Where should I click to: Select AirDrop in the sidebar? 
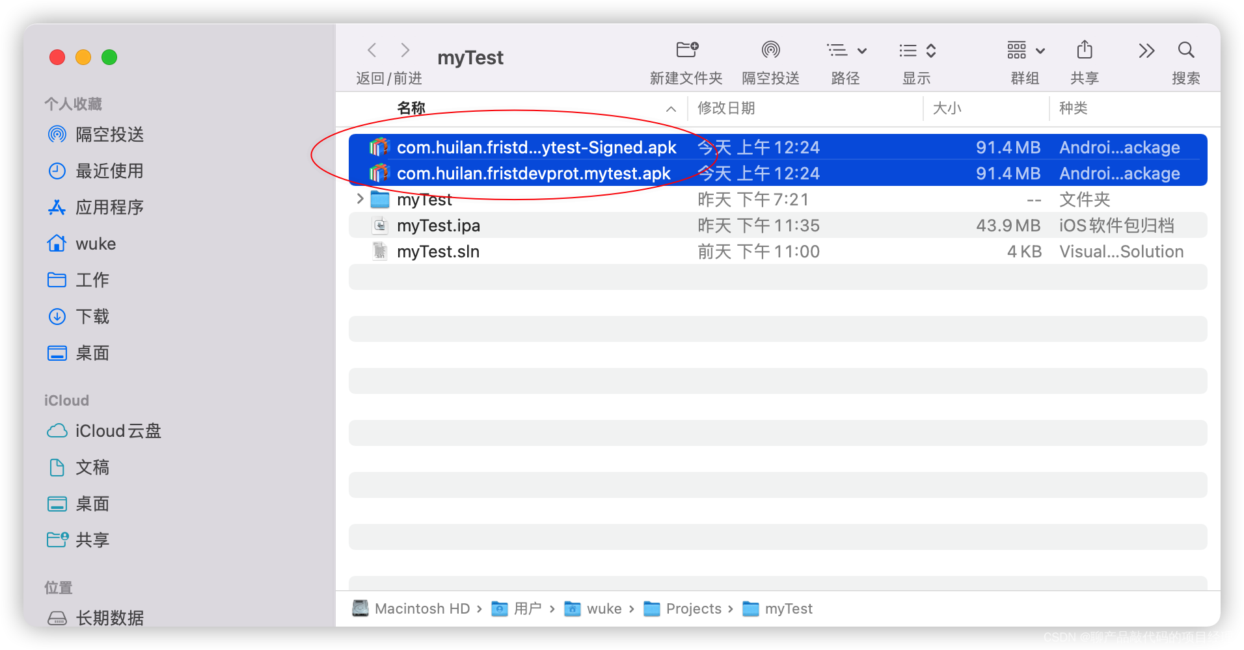pos(95,135)
